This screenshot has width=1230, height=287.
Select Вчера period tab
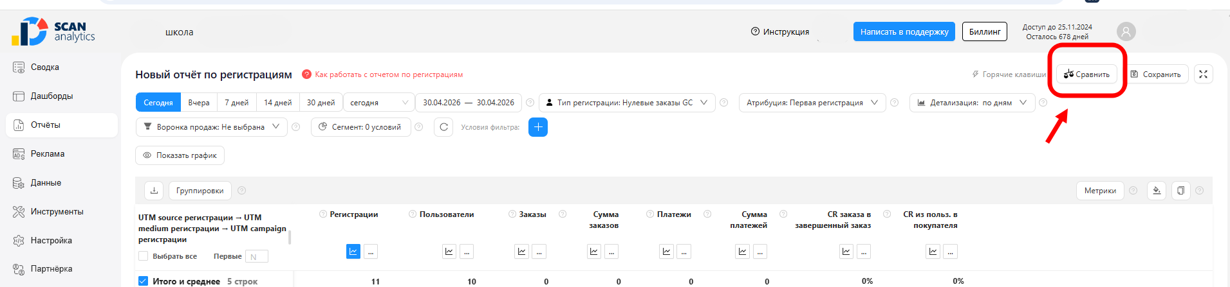pyautogui.click(x=199, y=103)
